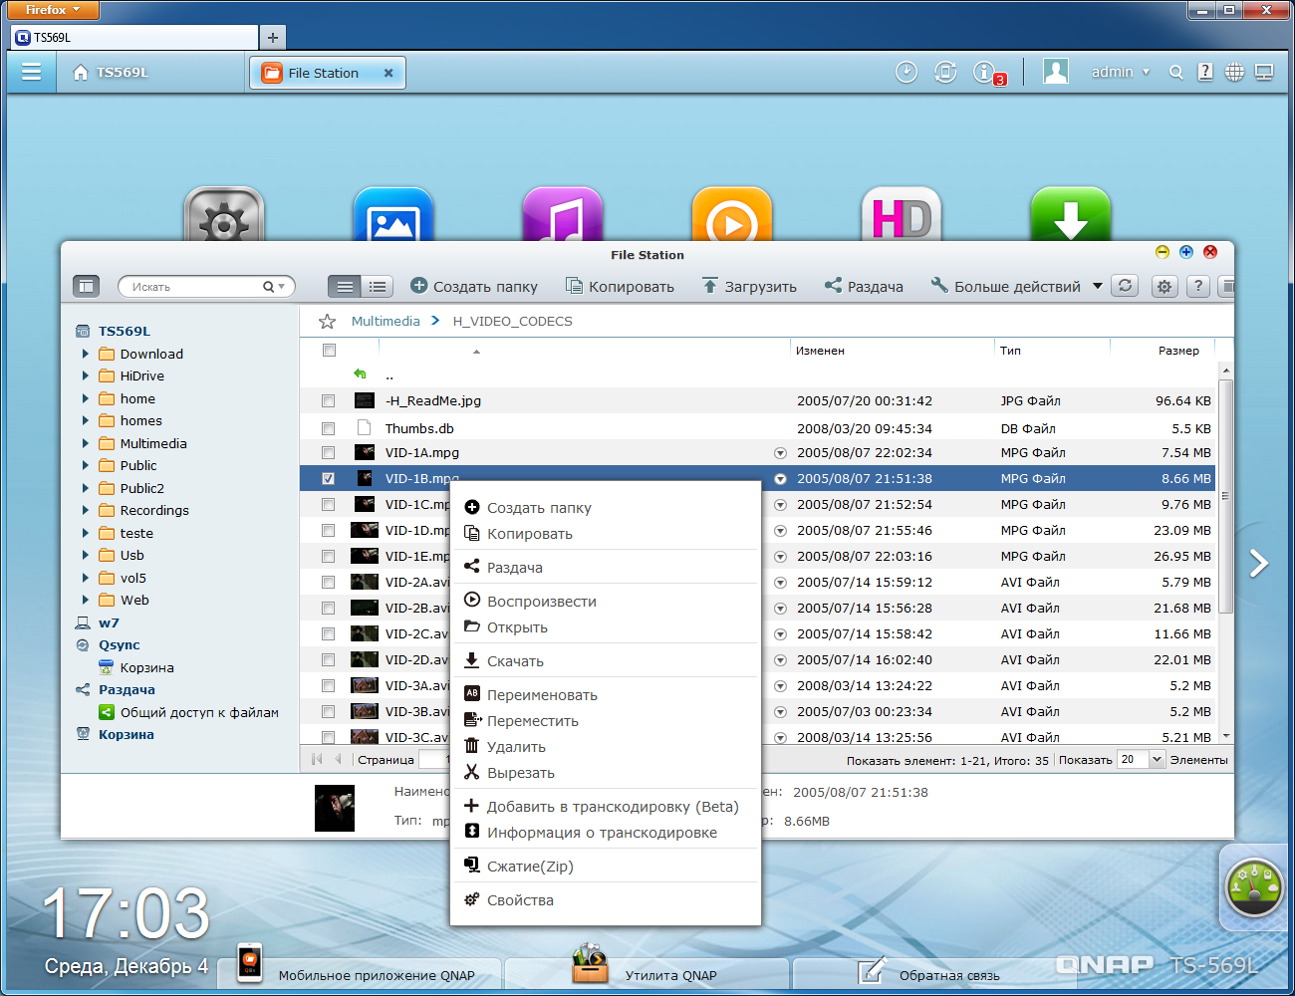The height and width of the screenshot is (996, 1295).
Task: Check the box for VID-1A.mpg
Action: tap(329, 453)
